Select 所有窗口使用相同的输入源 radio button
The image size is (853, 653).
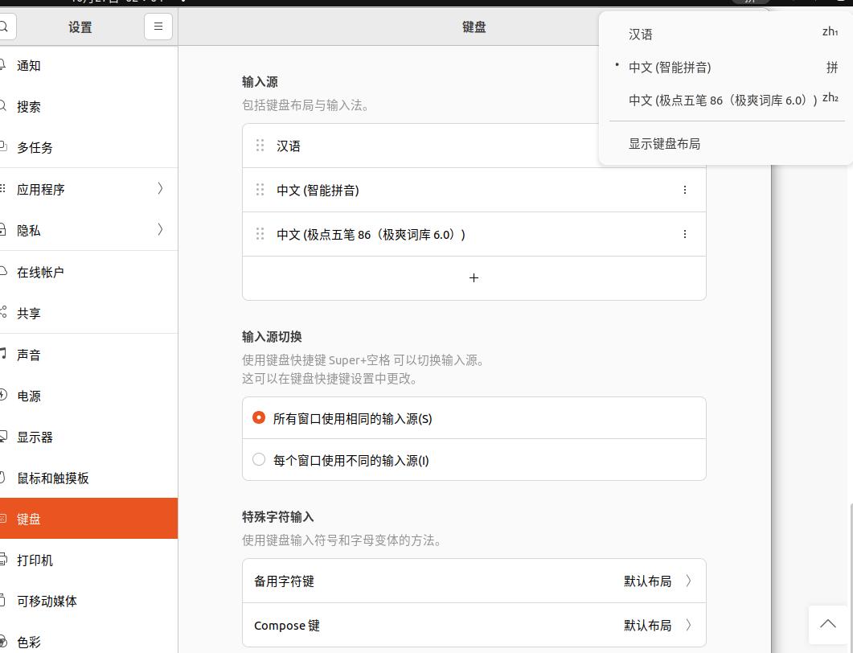pos(259,417)
